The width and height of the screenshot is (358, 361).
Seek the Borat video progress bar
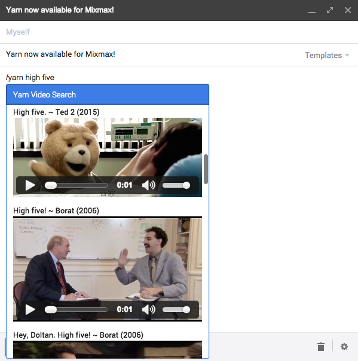(x=77, y=310)
